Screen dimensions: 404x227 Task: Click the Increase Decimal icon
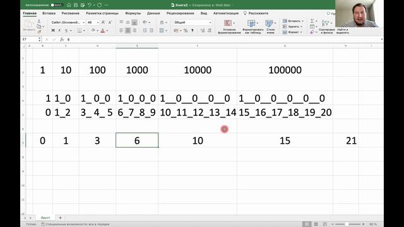point(203,31)
